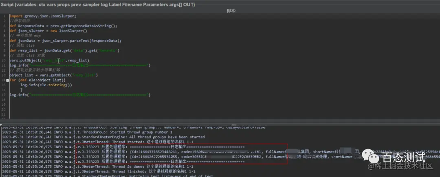Select the log entry with id=216643356523446241
The image size is (440, 177).
(220, 152)
